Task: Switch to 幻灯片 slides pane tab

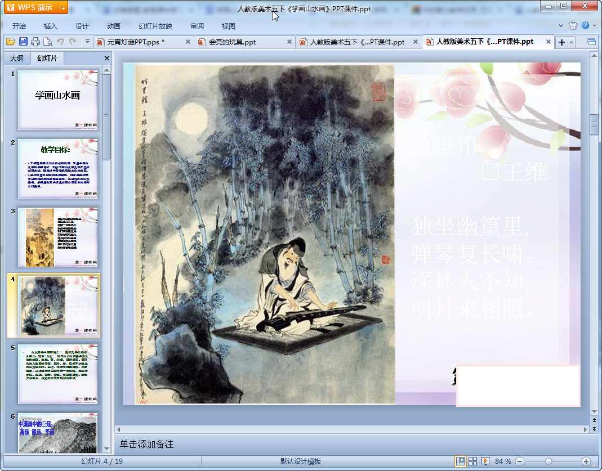Action: [47, 59]
